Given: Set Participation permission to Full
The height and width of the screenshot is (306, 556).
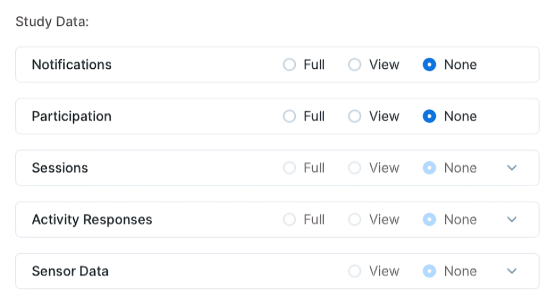Looking at the screenshot, I should [x=290, y=117].
